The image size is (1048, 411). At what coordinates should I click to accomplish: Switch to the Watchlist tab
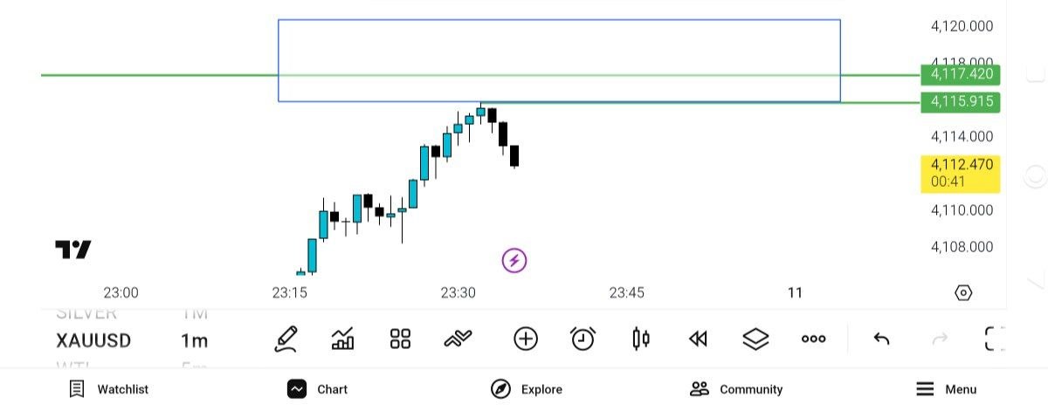(109, 389)
